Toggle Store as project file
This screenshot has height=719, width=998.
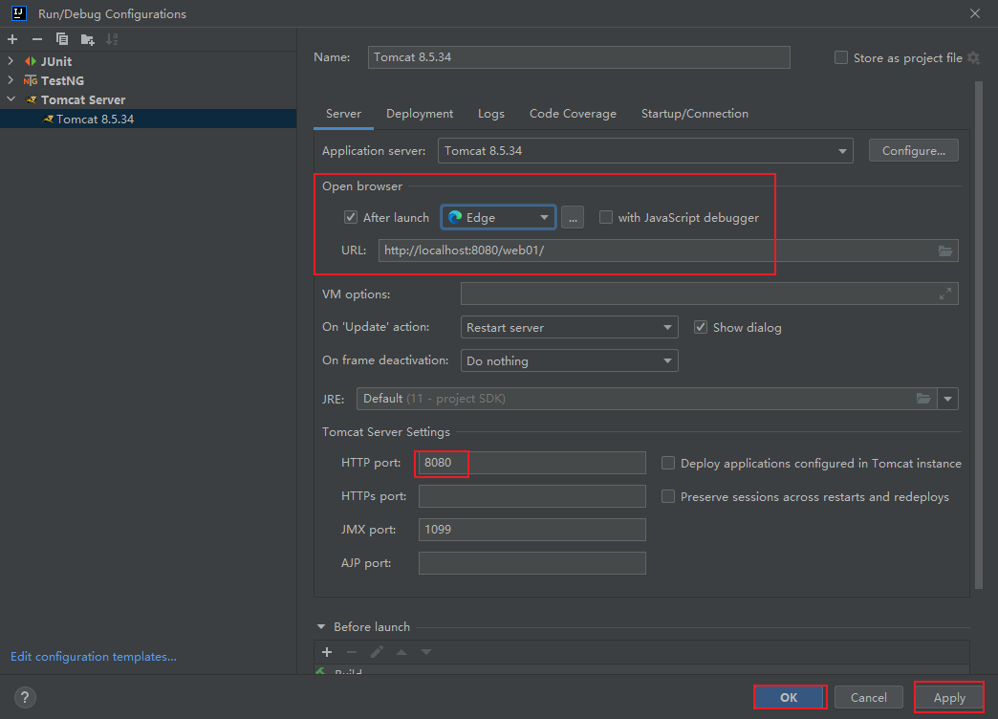(841, 58)
